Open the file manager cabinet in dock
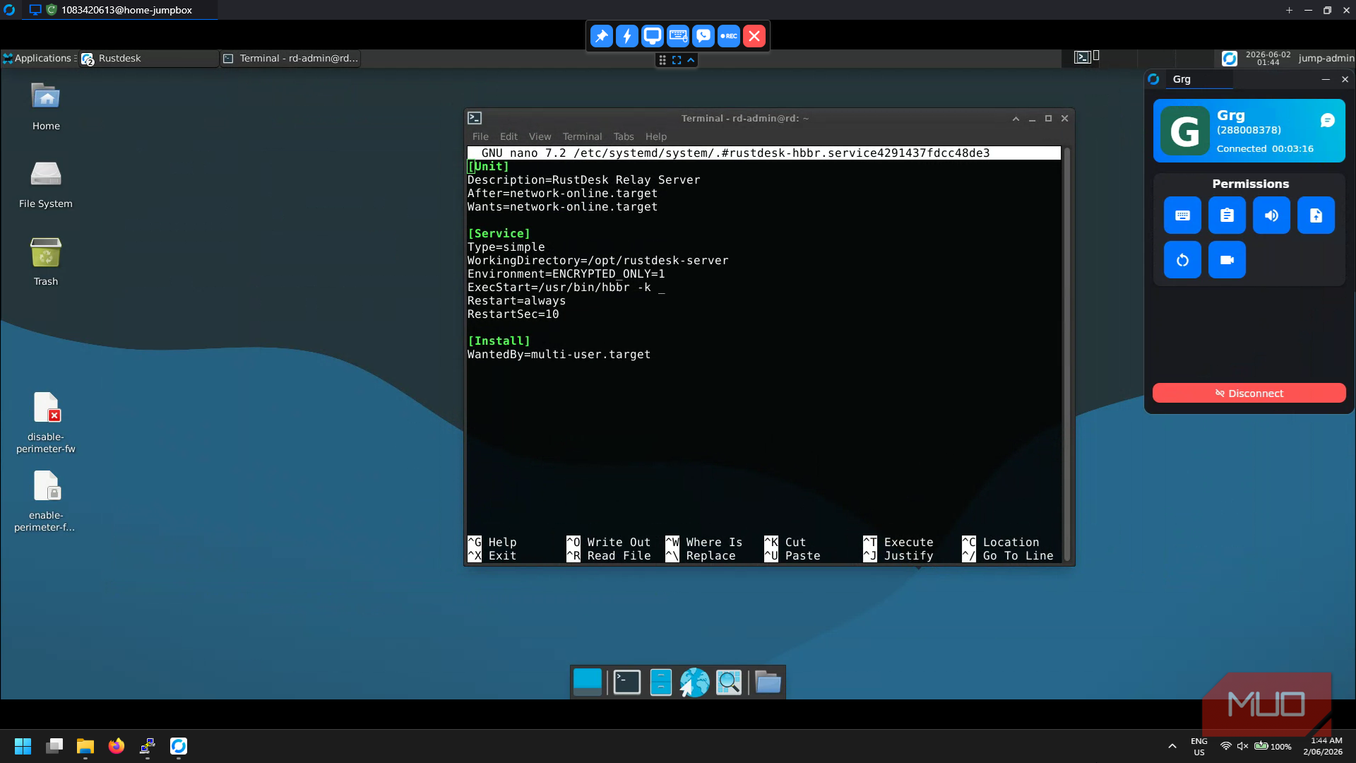Screen dimensions: 1356x763 tap(660, 682)
